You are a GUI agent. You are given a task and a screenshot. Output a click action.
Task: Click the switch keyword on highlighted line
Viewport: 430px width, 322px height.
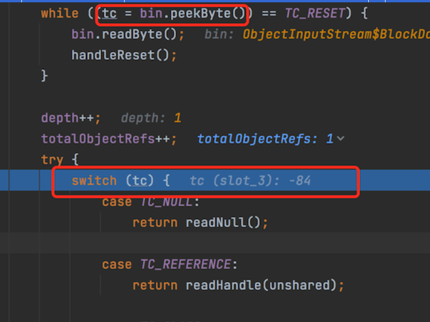94,181
